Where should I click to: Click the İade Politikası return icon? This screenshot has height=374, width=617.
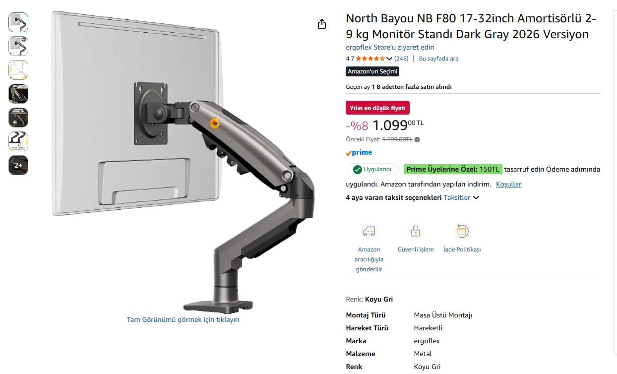[x=462, y=232]
